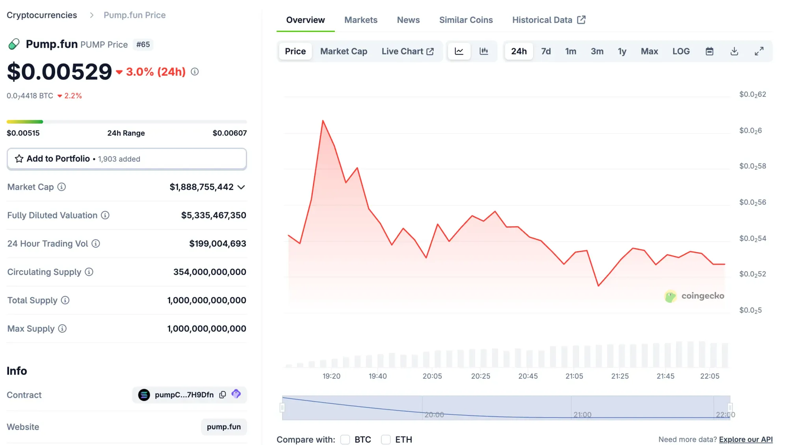This screenshot has width=788, height=445.
Task: Tick the BTC compare checkbox
Action: (345, 439)
